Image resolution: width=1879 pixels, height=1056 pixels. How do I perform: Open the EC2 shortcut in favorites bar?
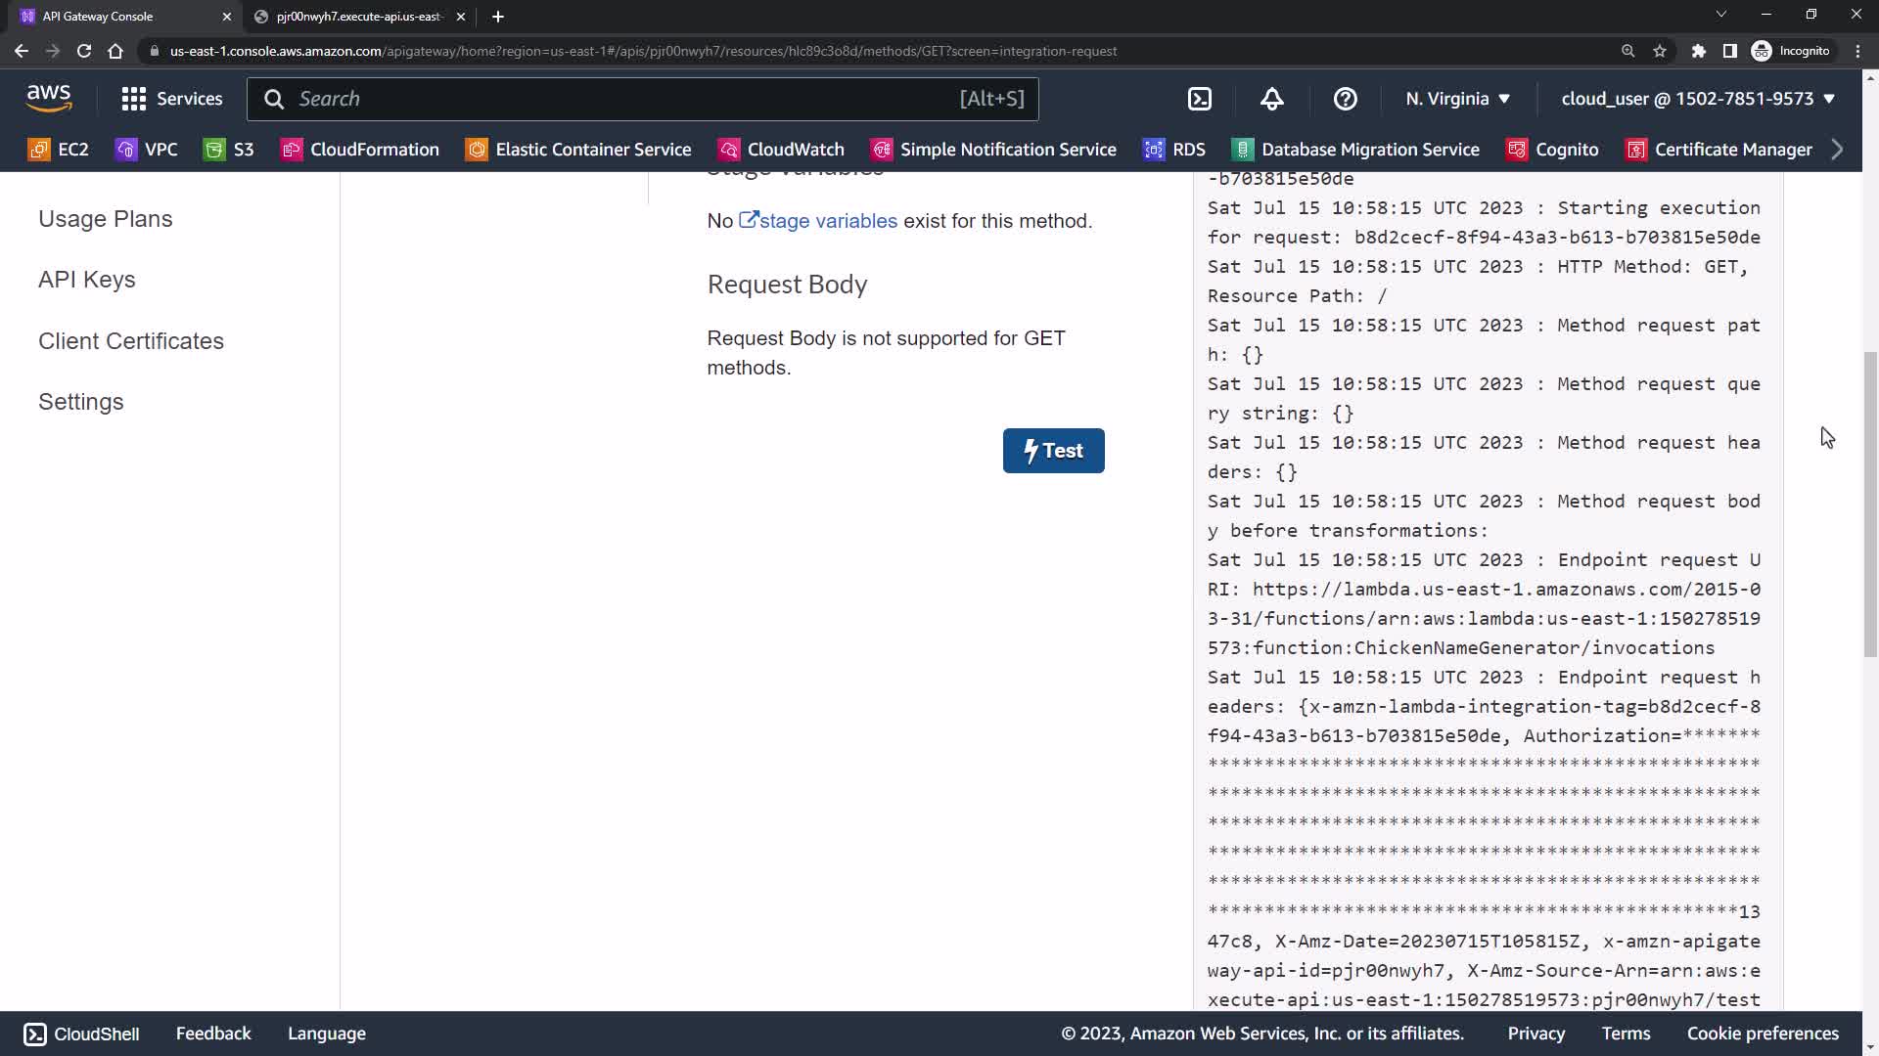(60, 150)
